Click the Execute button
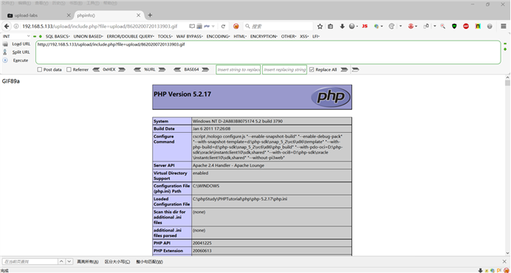Viewport: 511px width, 273px height. [21, 61]
